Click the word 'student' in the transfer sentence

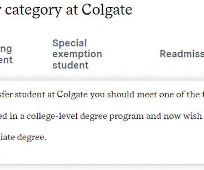(x=30, y=94)
